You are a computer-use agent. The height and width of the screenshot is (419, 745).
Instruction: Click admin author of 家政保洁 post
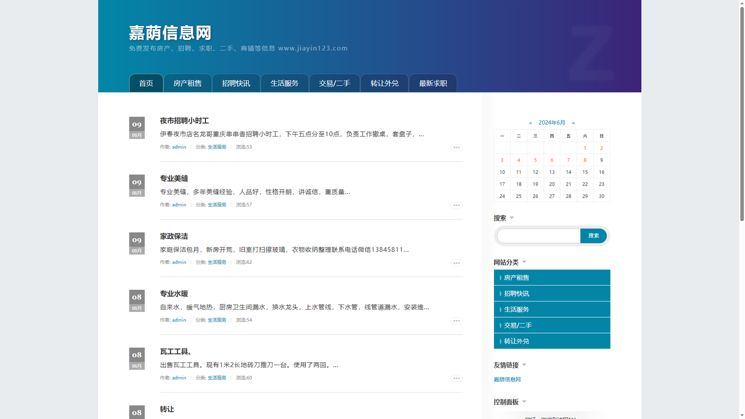179,262
